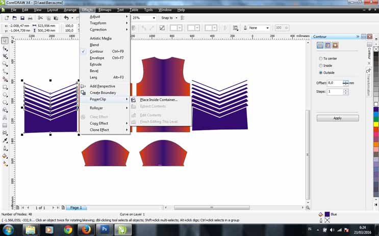Switch to Page 1 tab
379x236 pixels.
click(x=76, y=208)
